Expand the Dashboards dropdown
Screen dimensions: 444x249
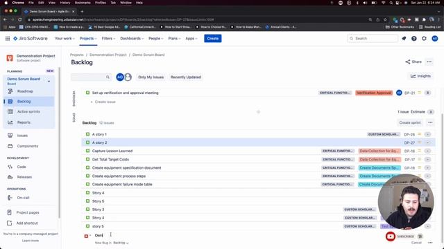point(132,39)
